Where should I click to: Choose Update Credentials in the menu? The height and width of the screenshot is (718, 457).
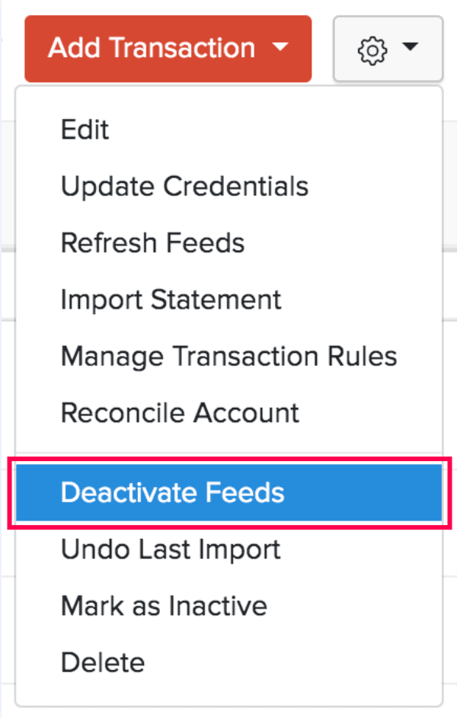tap(184, 186)
